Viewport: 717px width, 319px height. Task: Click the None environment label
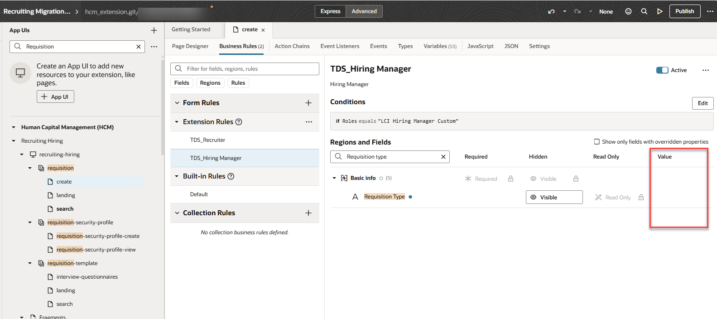pos(606,11)
